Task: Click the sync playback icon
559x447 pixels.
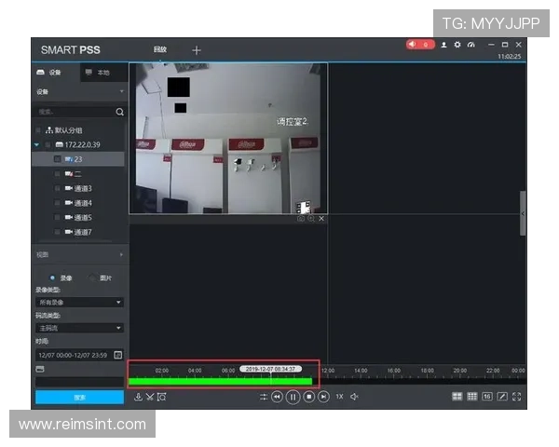Action: (x=264, y=397)
